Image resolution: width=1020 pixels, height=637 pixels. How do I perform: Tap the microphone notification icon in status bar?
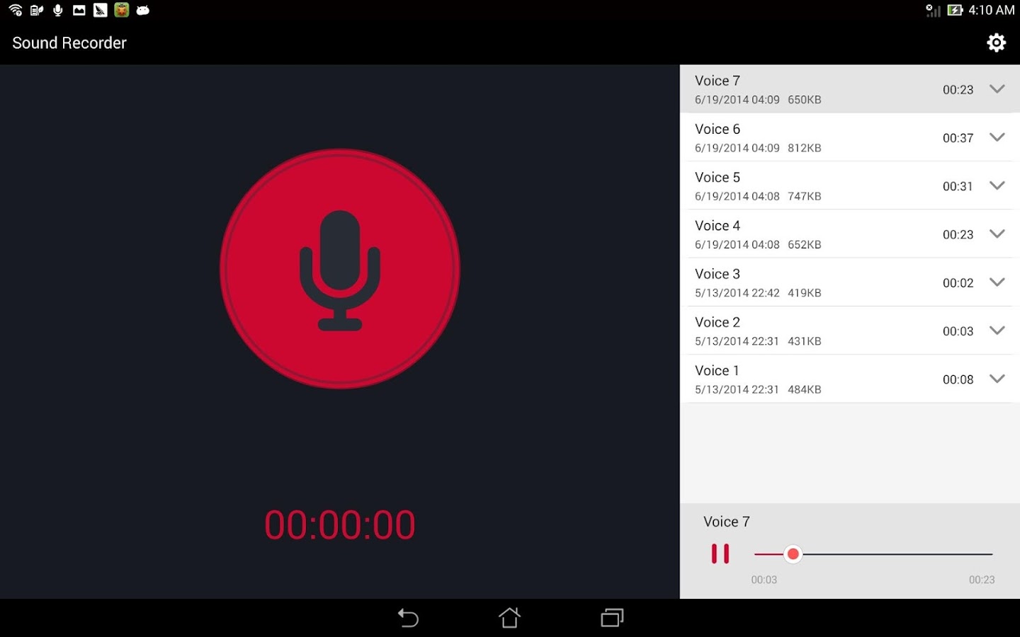pos(57,10)
